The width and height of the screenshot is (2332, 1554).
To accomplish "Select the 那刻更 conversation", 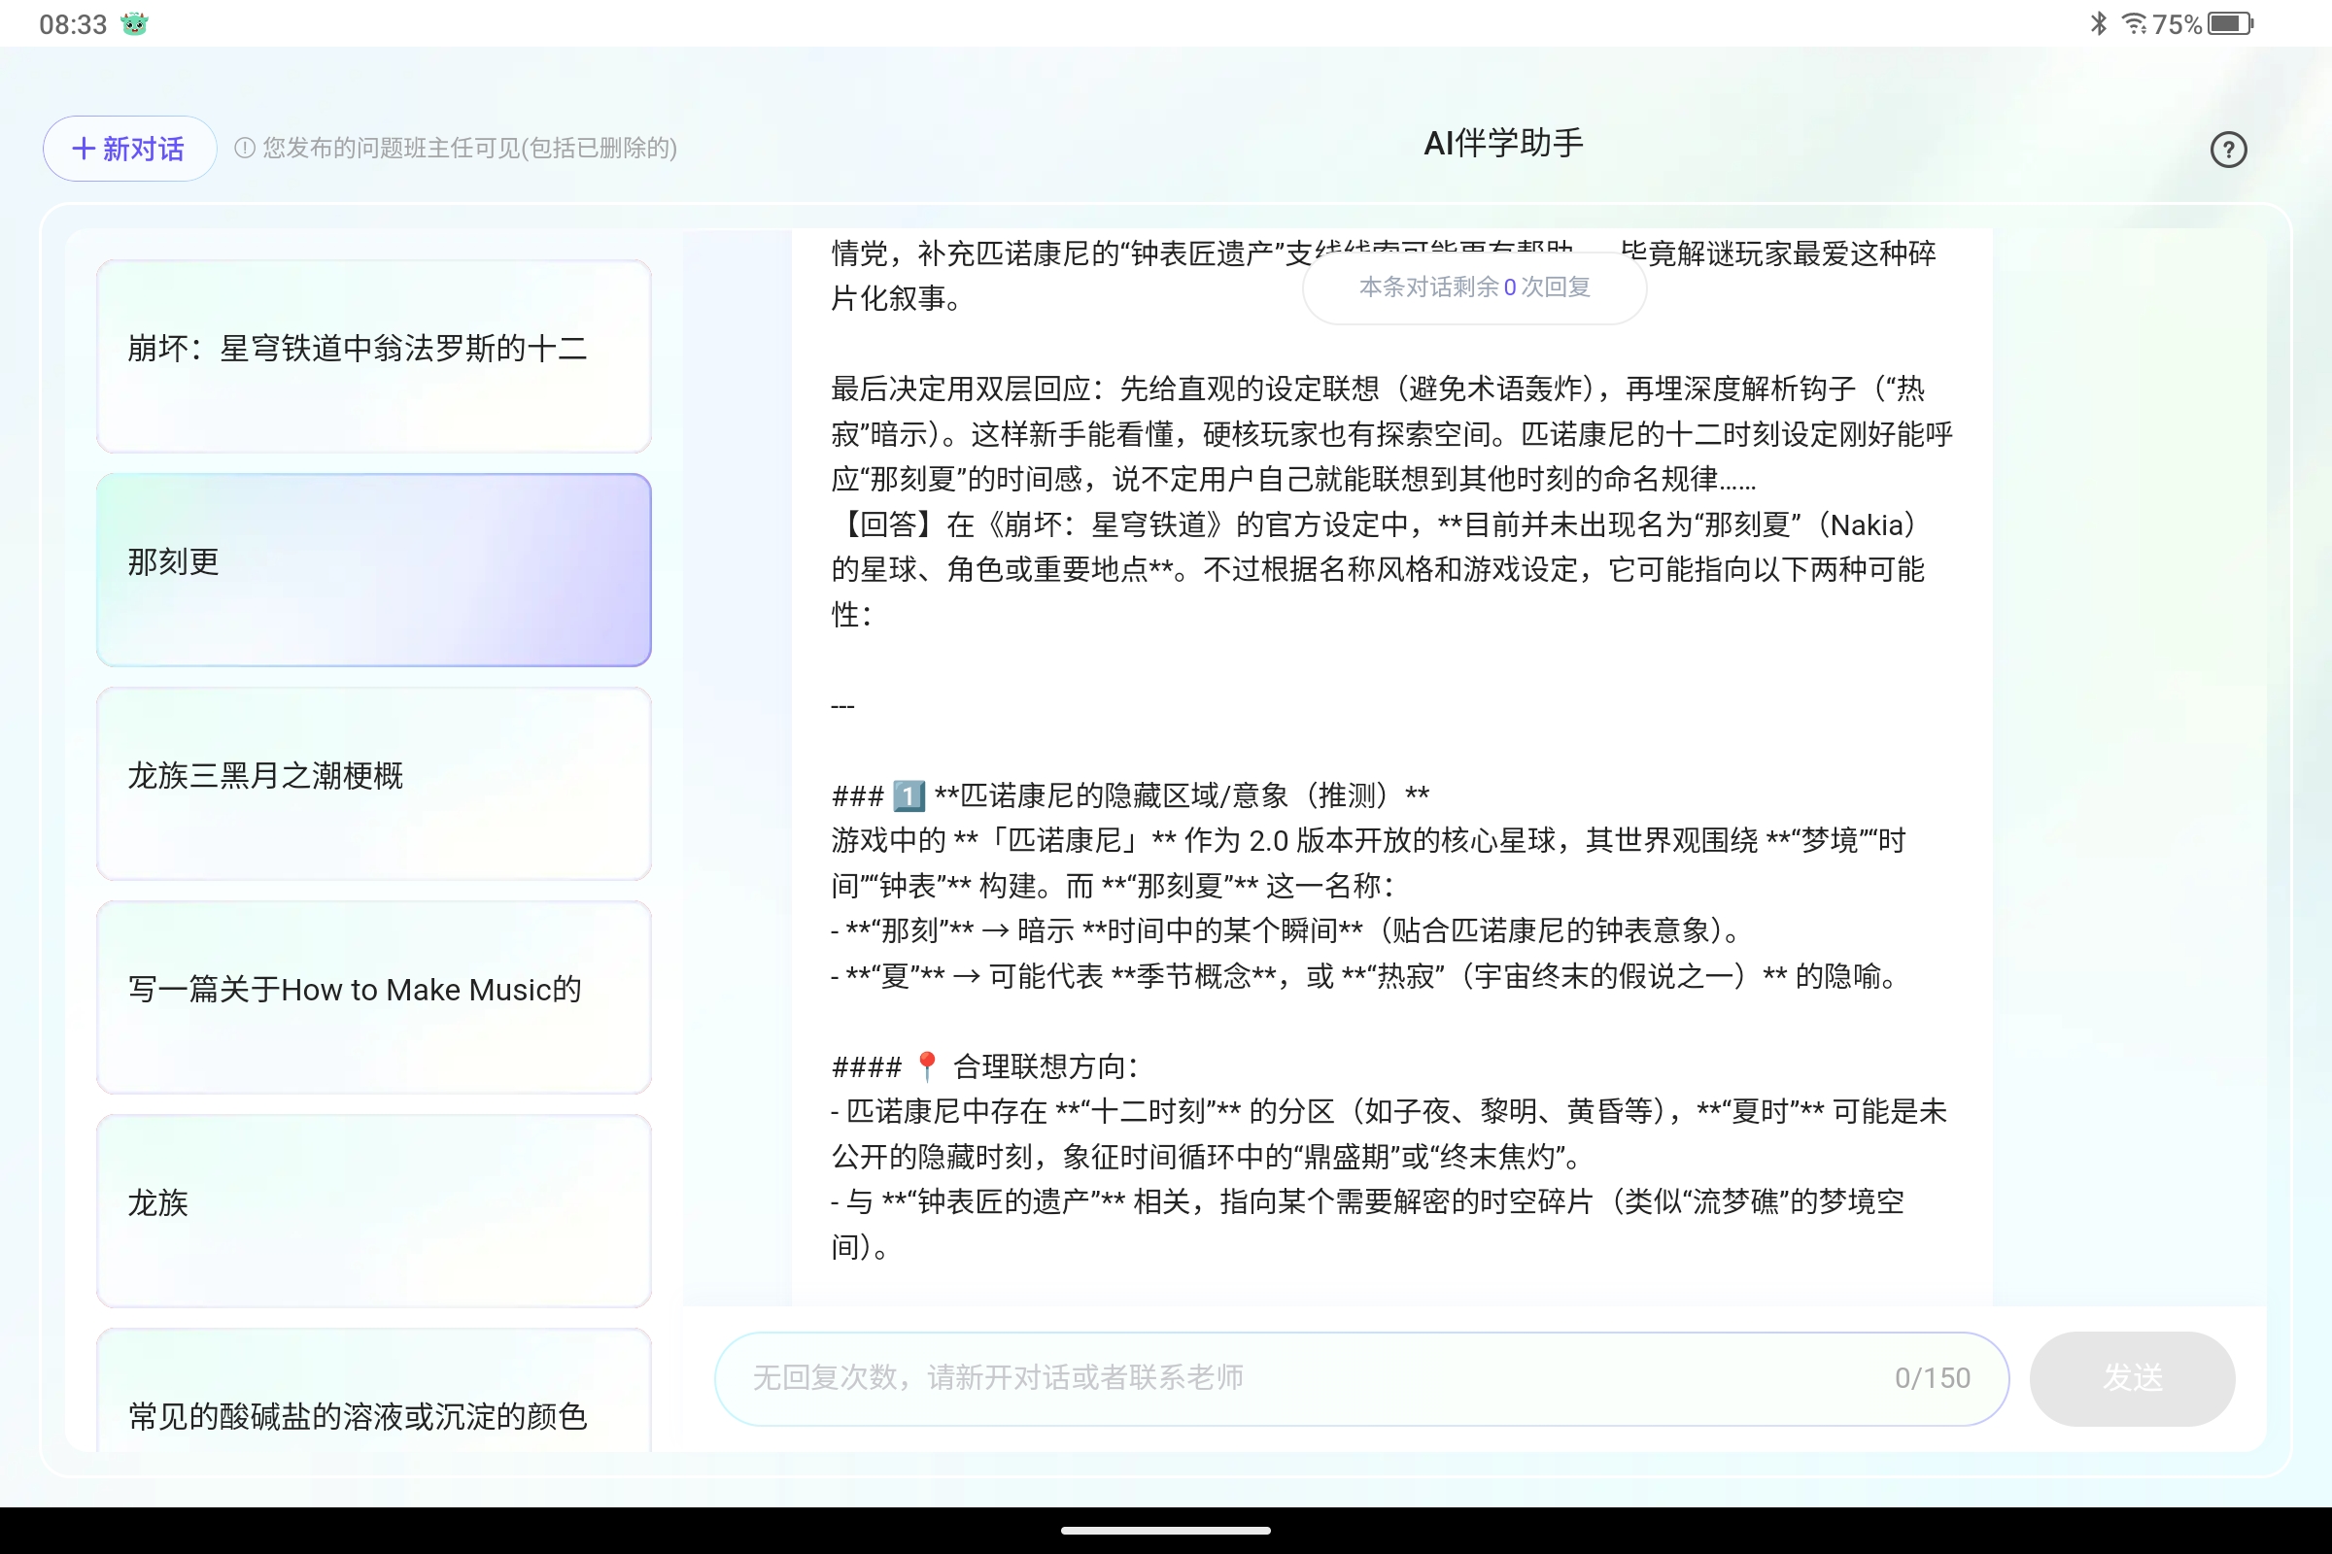I will pos(374,570).
